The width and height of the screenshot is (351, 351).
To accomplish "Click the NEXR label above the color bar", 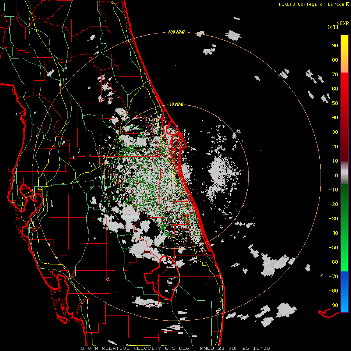I will click(x=343, y=23).
